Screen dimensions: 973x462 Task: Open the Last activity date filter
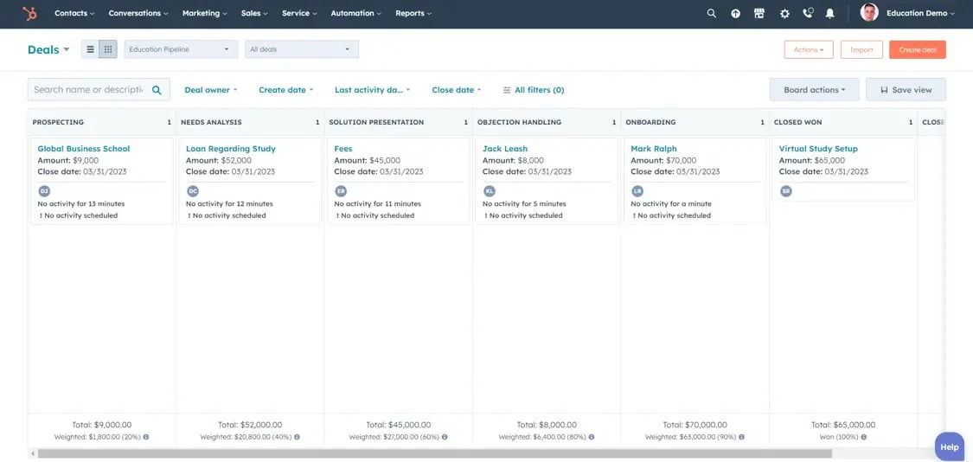[x=372, y=90]
